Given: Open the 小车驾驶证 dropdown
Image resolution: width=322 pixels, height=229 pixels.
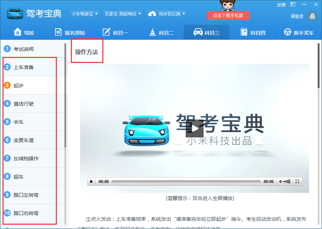Looking at the screenshot, I should [84, 14].
